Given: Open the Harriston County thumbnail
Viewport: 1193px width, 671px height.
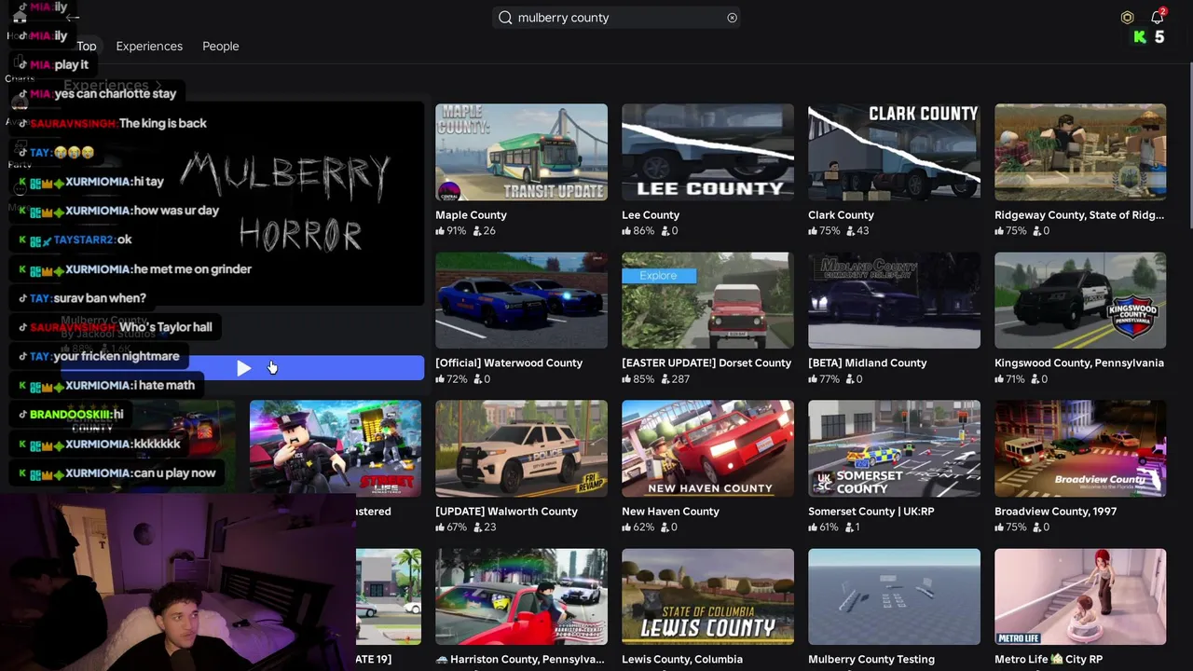Looking at the screenshot, I should pos(521,596).
